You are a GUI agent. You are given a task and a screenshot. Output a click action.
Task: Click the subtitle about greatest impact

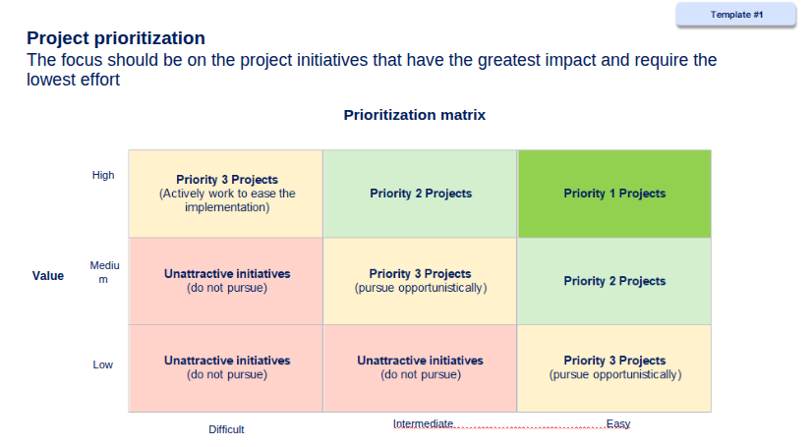tap(372, 70)
